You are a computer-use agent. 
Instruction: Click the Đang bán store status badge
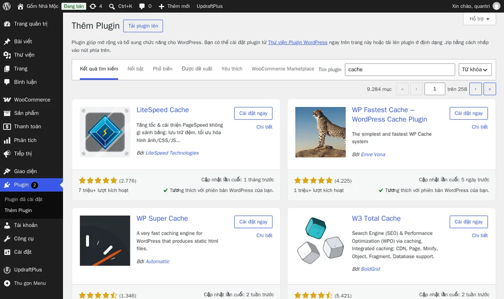74,6
